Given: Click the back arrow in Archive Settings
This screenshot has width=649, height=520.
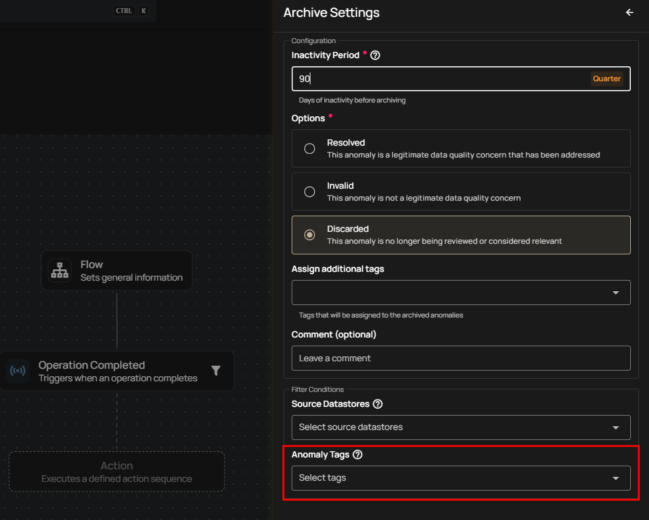Looking at the screenshot, I should pyautogui.click(x=630, y=12).
